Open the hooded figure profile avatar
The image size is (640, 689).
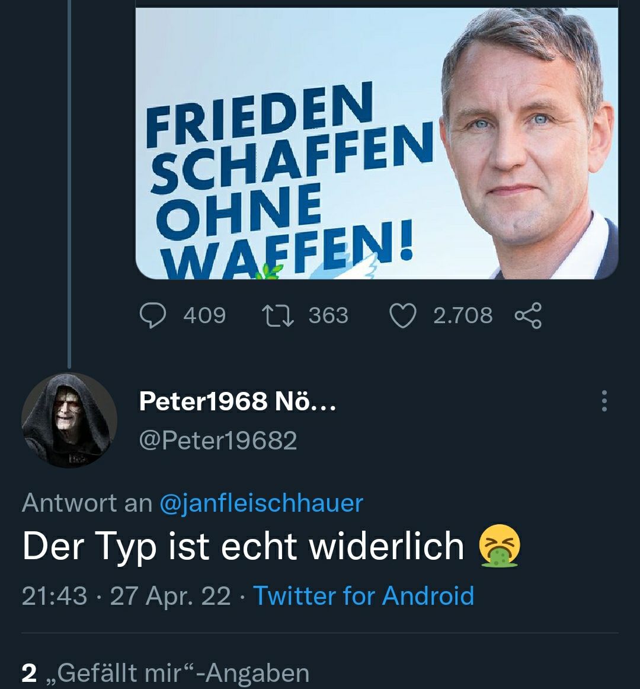click(x=69, y=420)
